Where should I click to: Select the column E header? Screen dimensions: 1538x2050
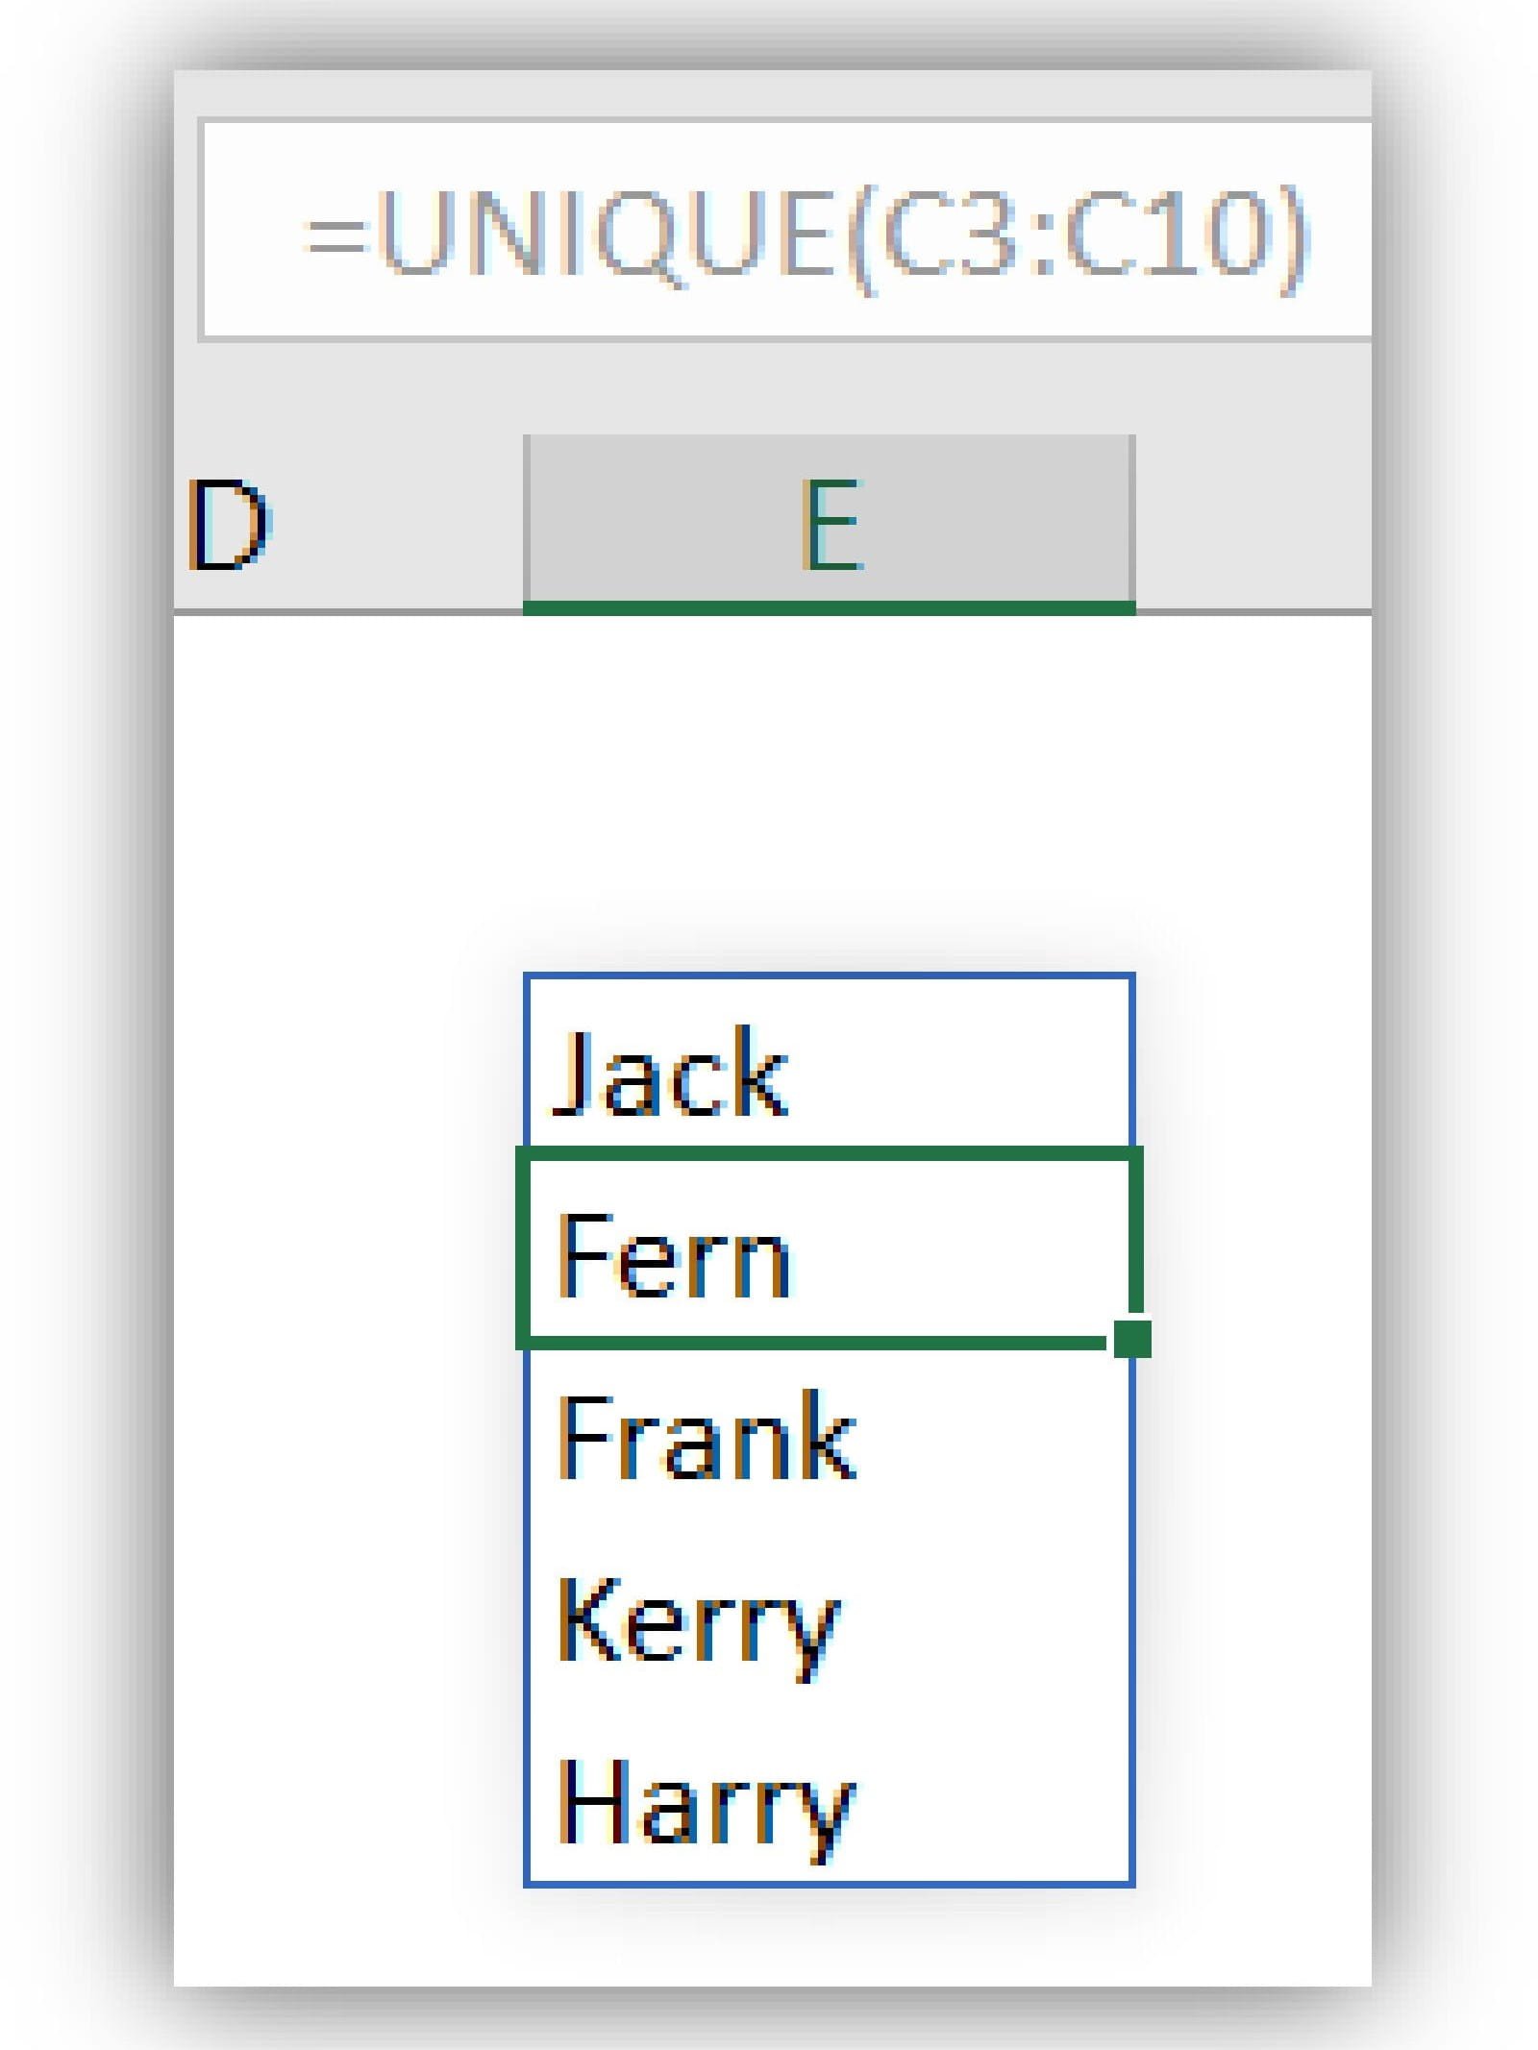click(x=830, y=522)
